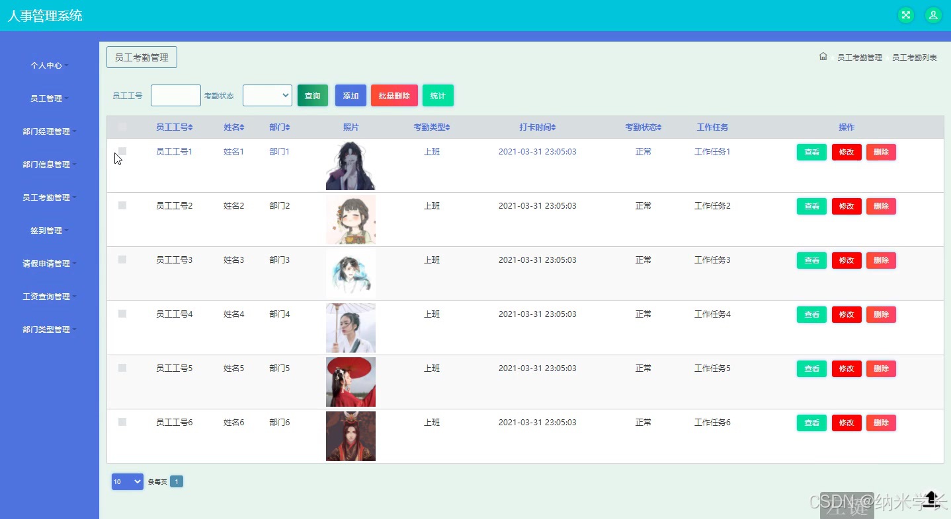Open the user profile icon in top bar
Screen dimensions: 951x519
click(x=932, y=15)
